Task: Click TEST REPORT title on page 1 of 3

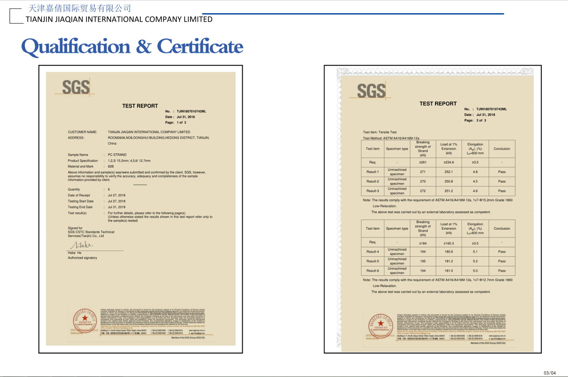Action: coord(140,106)
